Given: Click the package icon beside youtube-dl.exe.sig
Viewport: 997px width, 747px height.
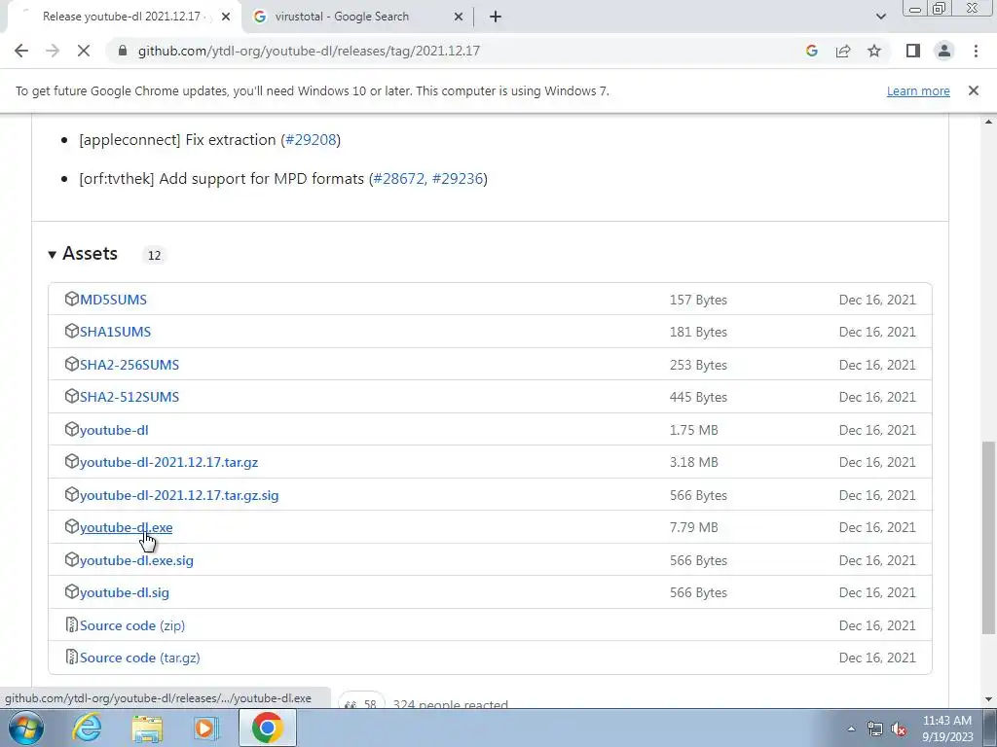Looking at the screenshot, I should [72, 559].
